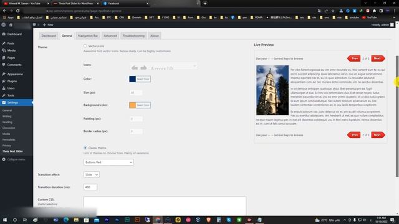Click inside the Custom CSS textarea
The height and width of the screenshot is (224, 399).
(165, 206)
